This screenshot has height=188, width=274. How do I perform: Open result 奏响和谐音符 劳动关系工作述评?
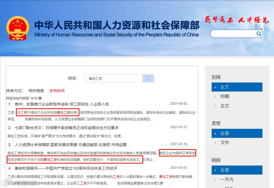66,168
